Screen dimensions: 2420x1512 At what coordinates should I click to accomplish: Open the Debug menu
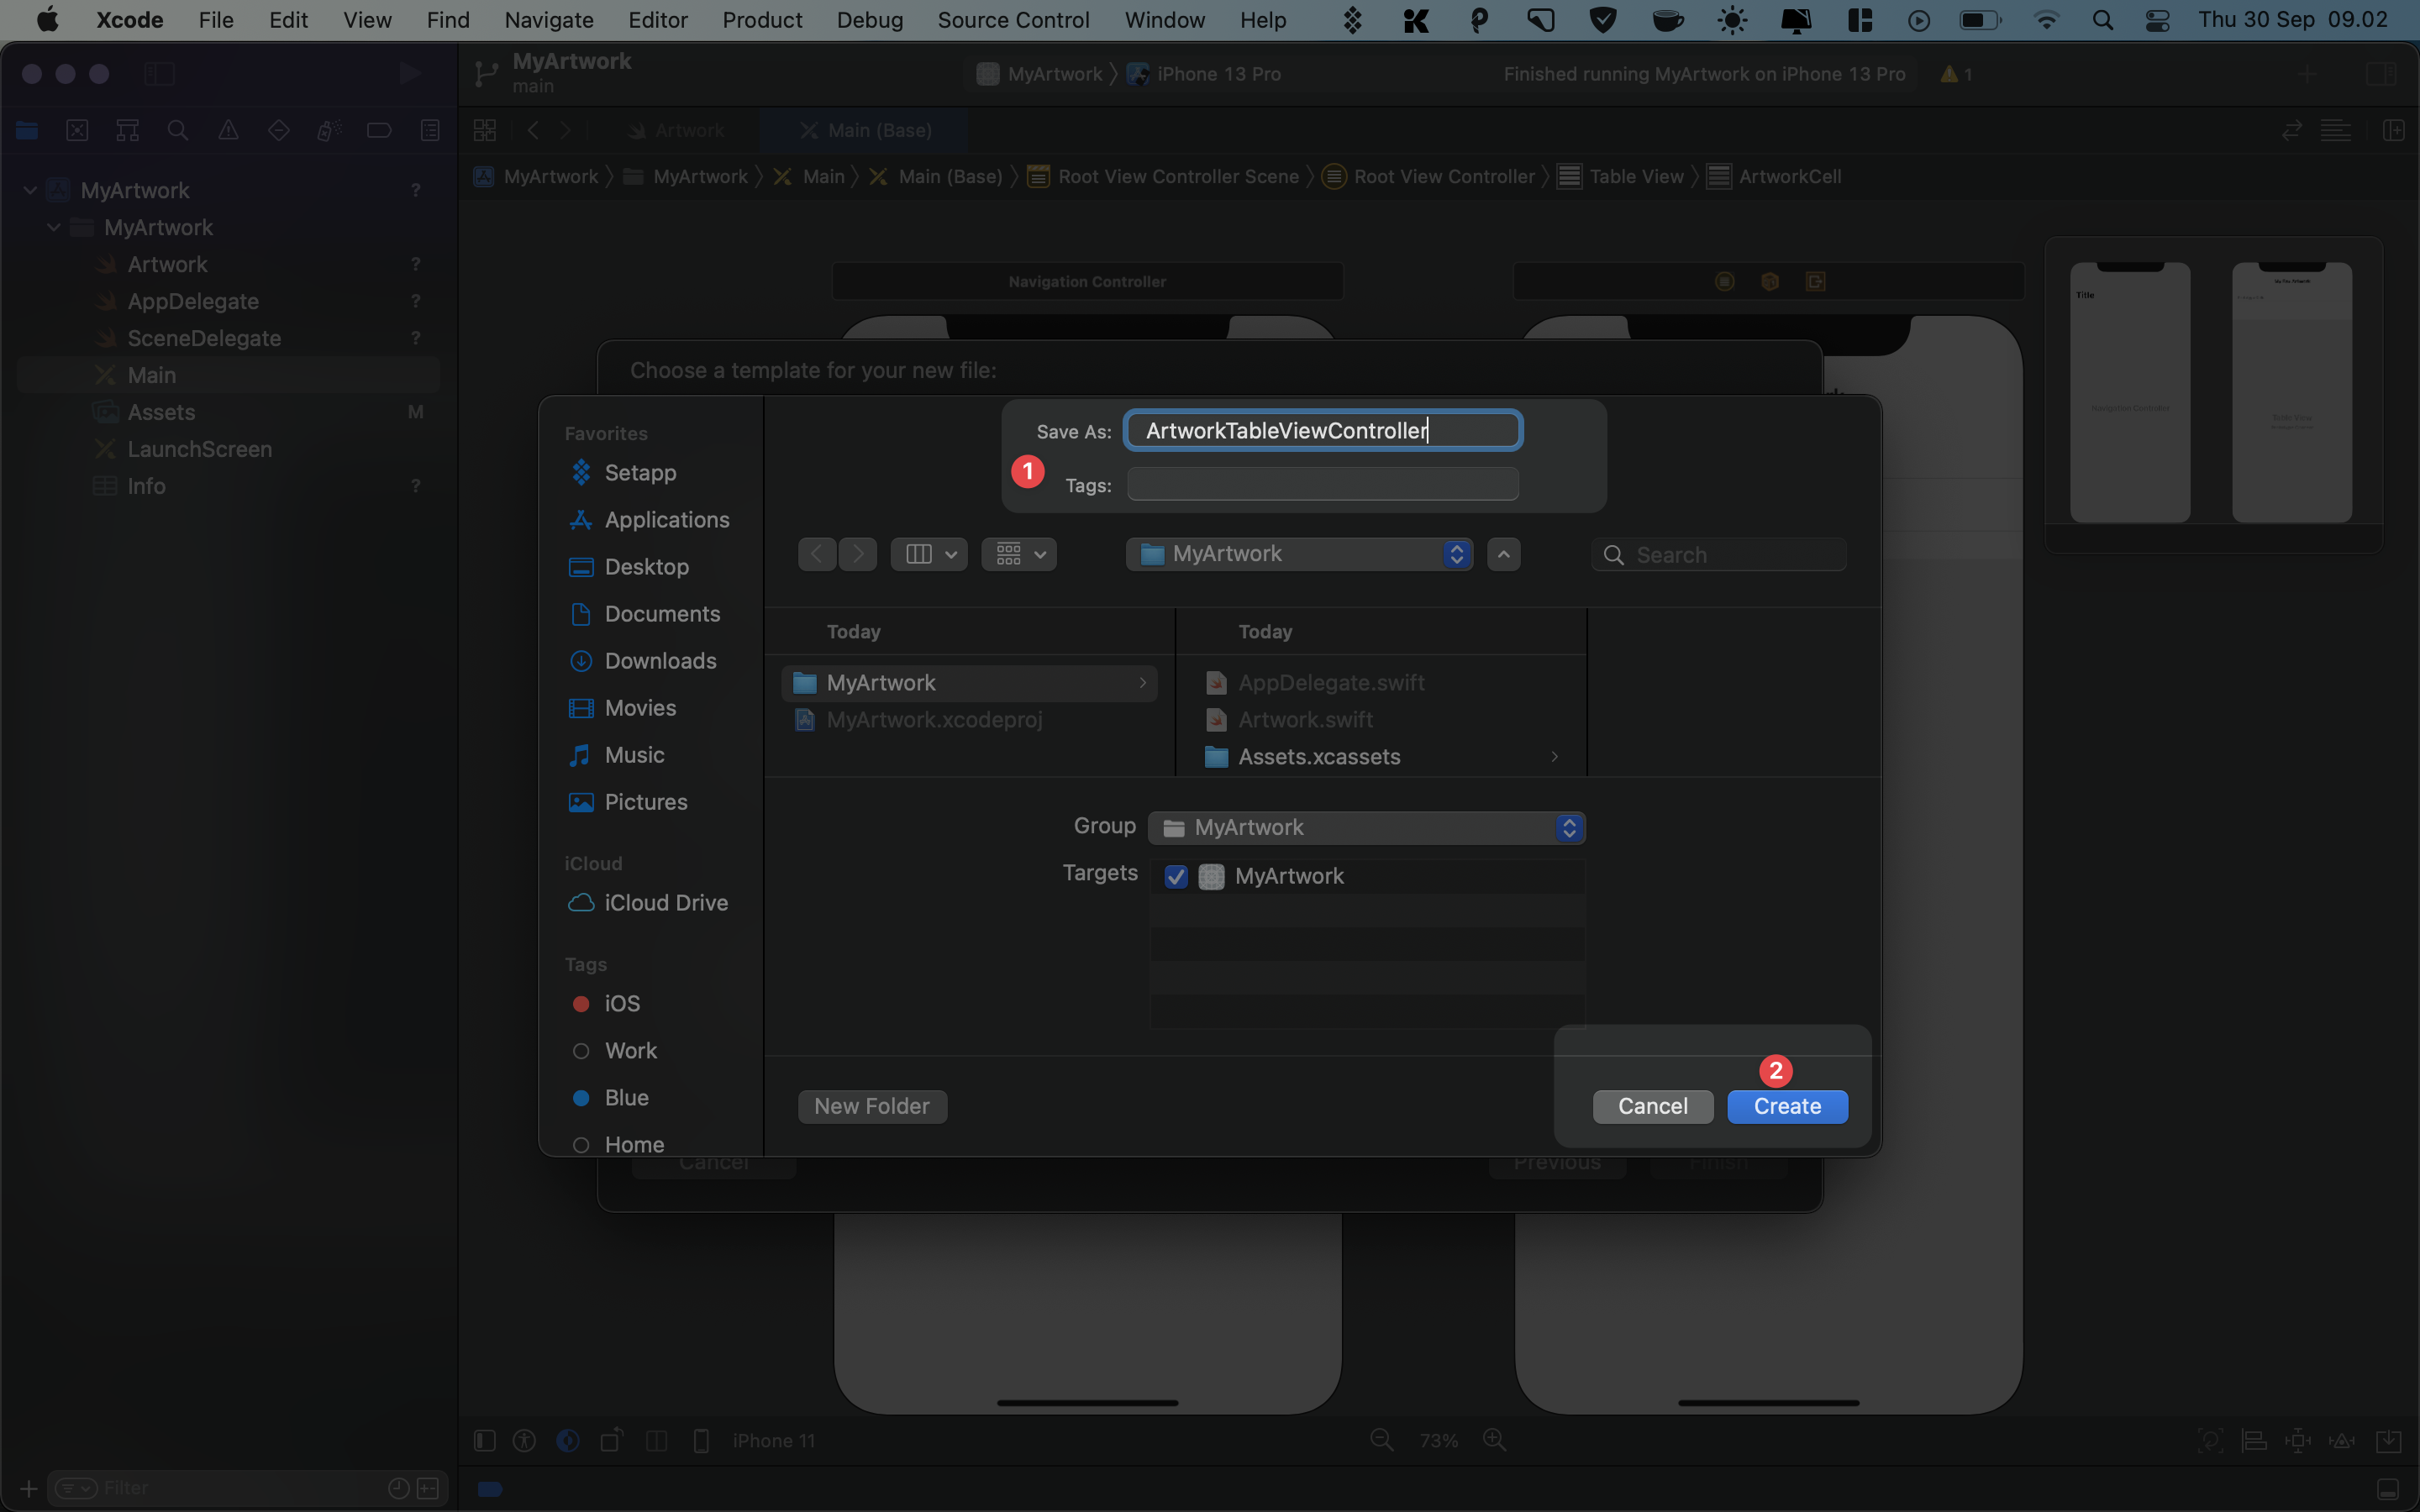click(x=869, y=20)
